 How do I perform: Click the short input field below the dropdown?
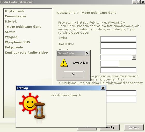point(109,64)
